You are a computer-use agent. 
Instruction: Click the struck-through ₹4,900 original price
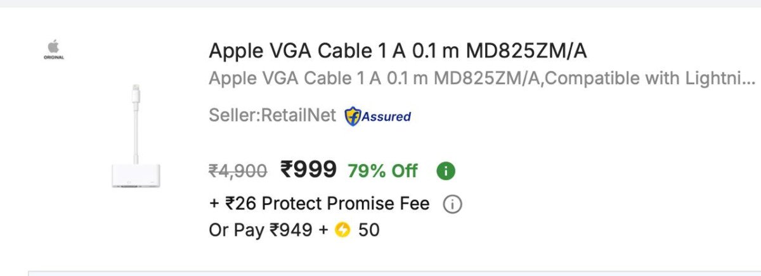click(x=238, y=170)
